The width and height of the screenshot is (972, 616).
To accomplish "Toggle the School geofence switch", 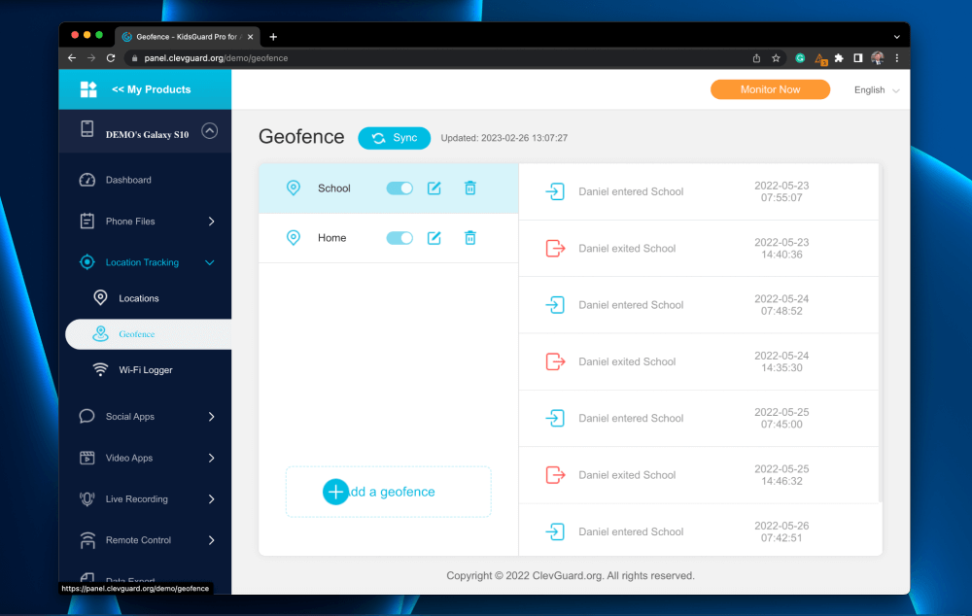I will pos(399,188).
